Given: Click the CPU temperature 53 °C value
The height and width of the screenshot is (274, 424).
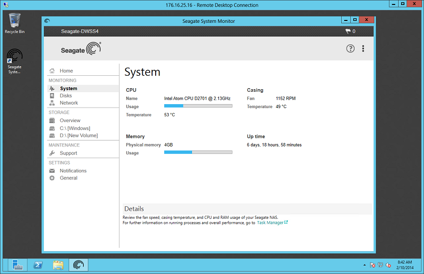Looking at the screenshot, I should pyautogui.click(x=170, y=115).
